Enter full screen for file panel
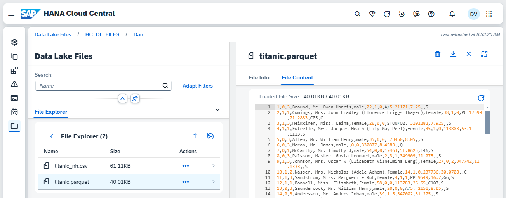The image size is (506, 198). (484, 54)
